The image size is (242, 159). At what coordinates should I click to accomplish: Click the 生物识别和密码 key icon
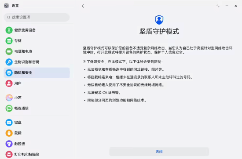[9, 62]
